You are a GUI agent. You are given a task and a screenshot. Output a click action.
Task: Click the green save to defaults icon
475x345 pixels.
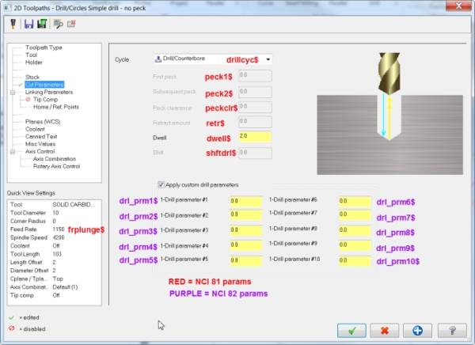click(x=41, y=24)
